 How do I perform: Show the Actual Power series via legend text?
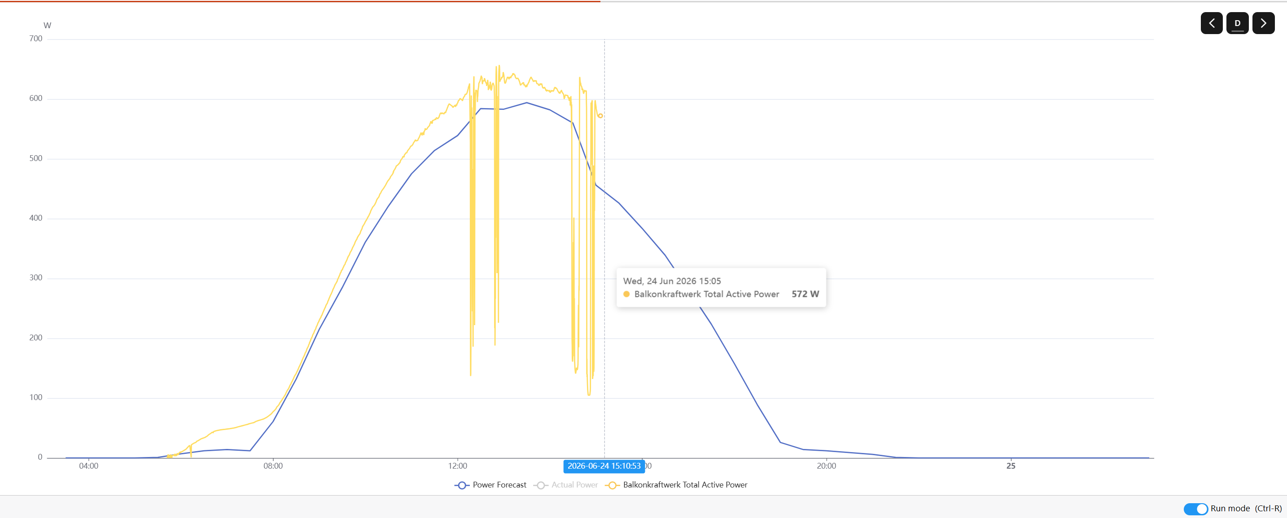(x=574, y=485)
